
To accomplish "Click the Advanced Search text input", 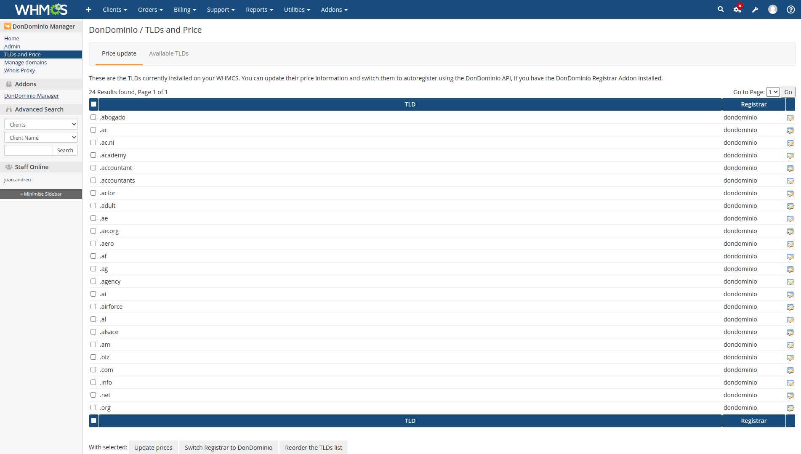I will [x=28, y=150].
